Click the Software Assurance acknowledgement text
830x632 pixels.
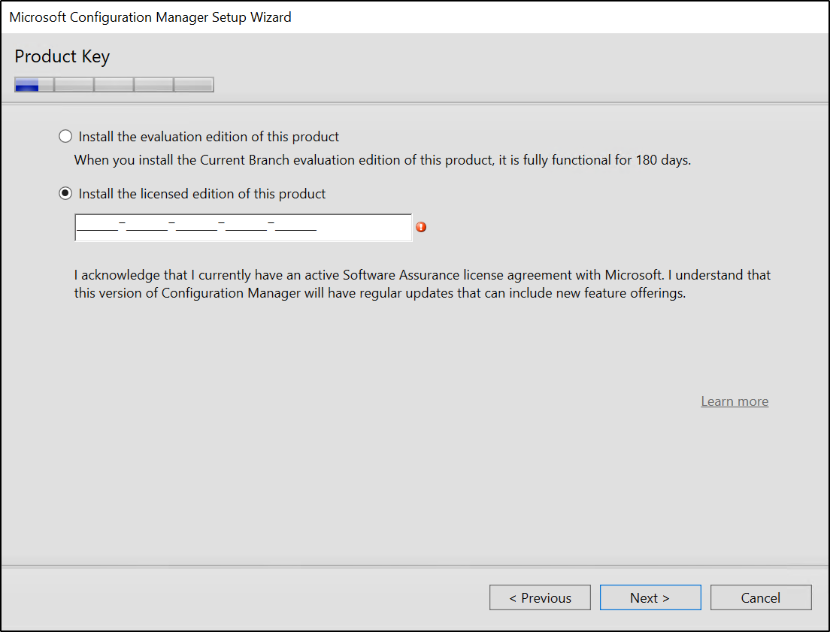point(422,284)
